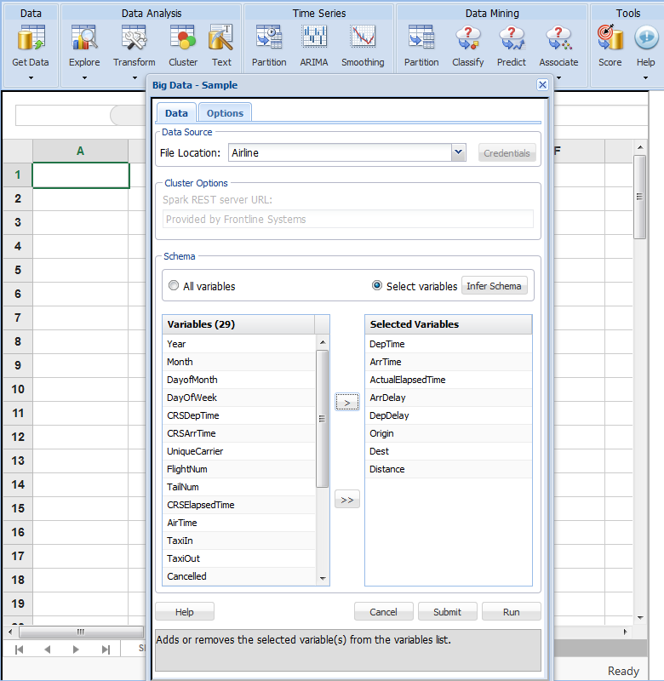Select Origin in Selected Variables
This screenshot has height=681, width=664.
[449, 433]
